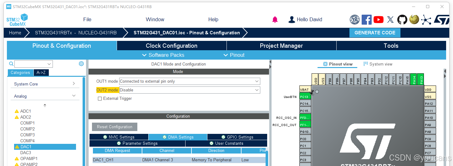Viewport: 453px width, 166px height.
Task: Click the STM32CubeMX logo
Action: [17, 20]
